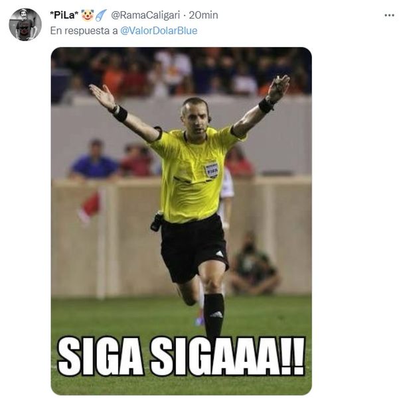Open the three-dot more options menu

tap(389, 15)
